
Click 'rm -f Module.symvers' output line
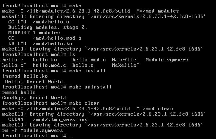pyautogui.click(x=33, y=131)
